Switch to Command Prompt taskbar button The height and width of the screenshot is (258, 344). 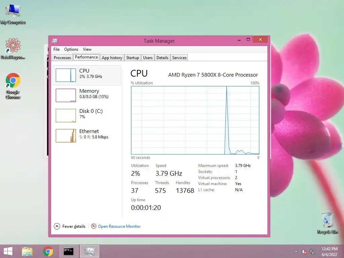(x=69, y=251)
